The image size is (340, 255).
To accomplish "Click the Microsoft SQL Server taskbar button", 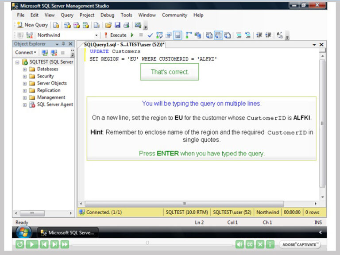I will pos(68,233).
